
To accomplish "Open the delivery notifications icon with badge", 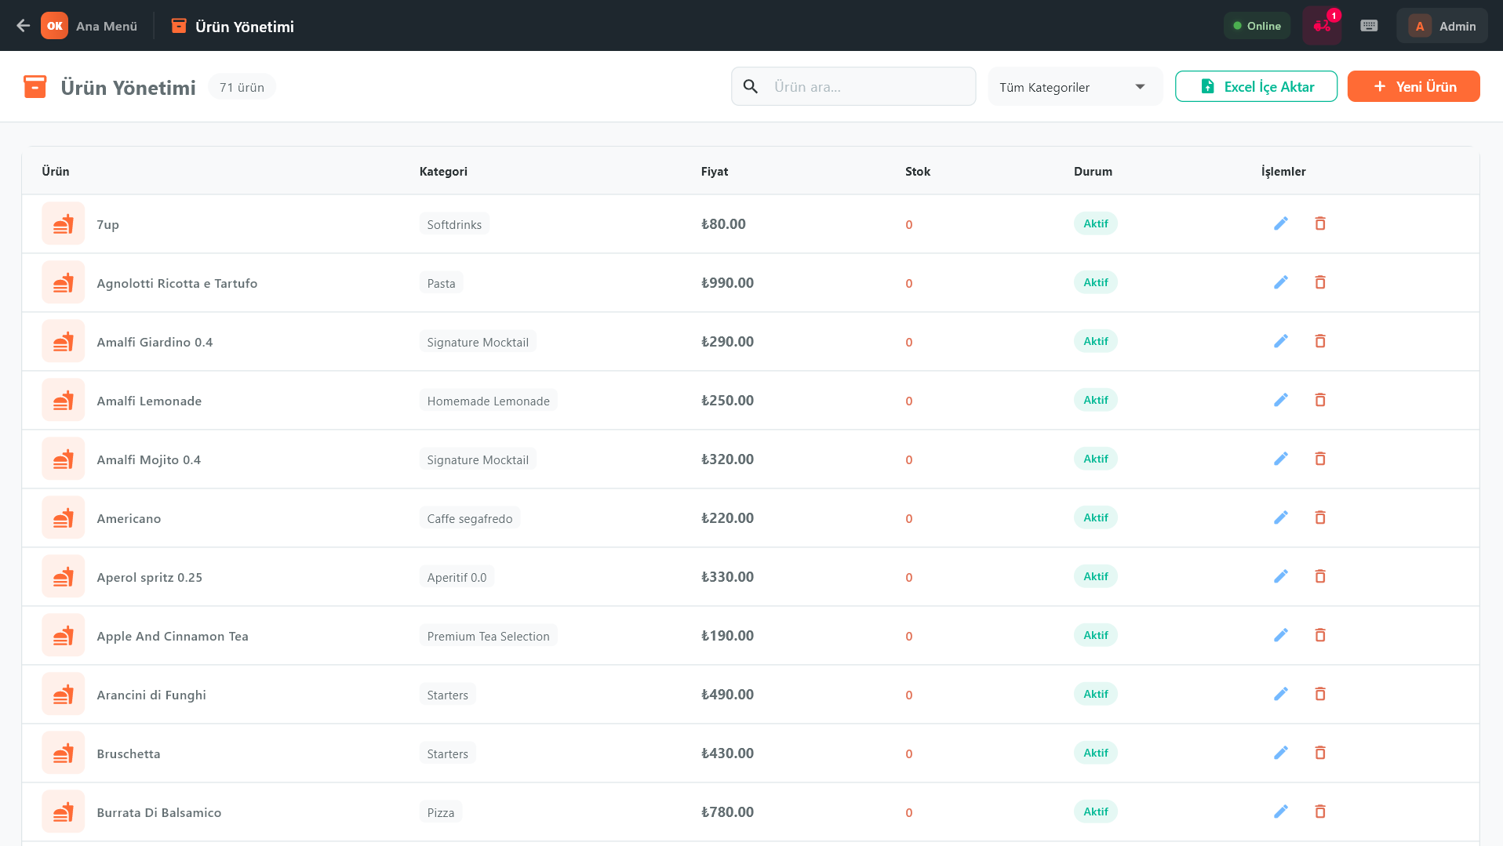I will click(1322, 26).
